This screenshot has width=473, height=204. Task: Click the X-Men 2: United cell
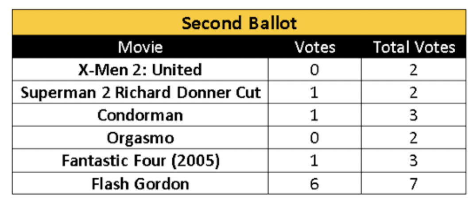140,69
